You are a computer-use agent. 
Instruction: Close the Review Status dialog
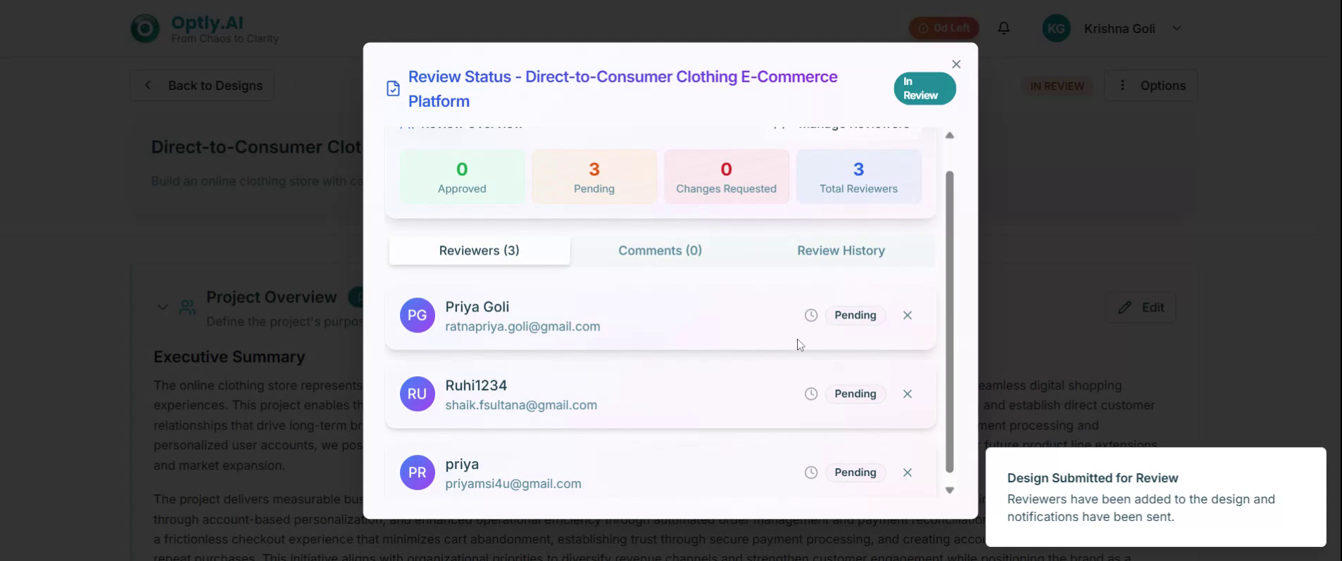(x=955, y=64)
